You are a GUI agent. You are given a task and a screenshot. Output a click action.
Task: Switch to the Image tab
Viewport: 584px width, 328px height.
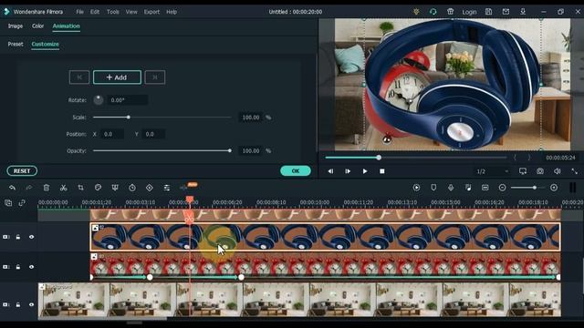[16, 26]
